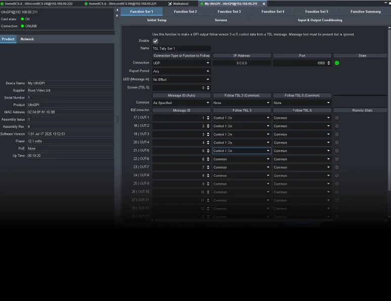Toggle the Enable checkbox
The height and width of the screenshot is (301, 391).
pos(156,41)
